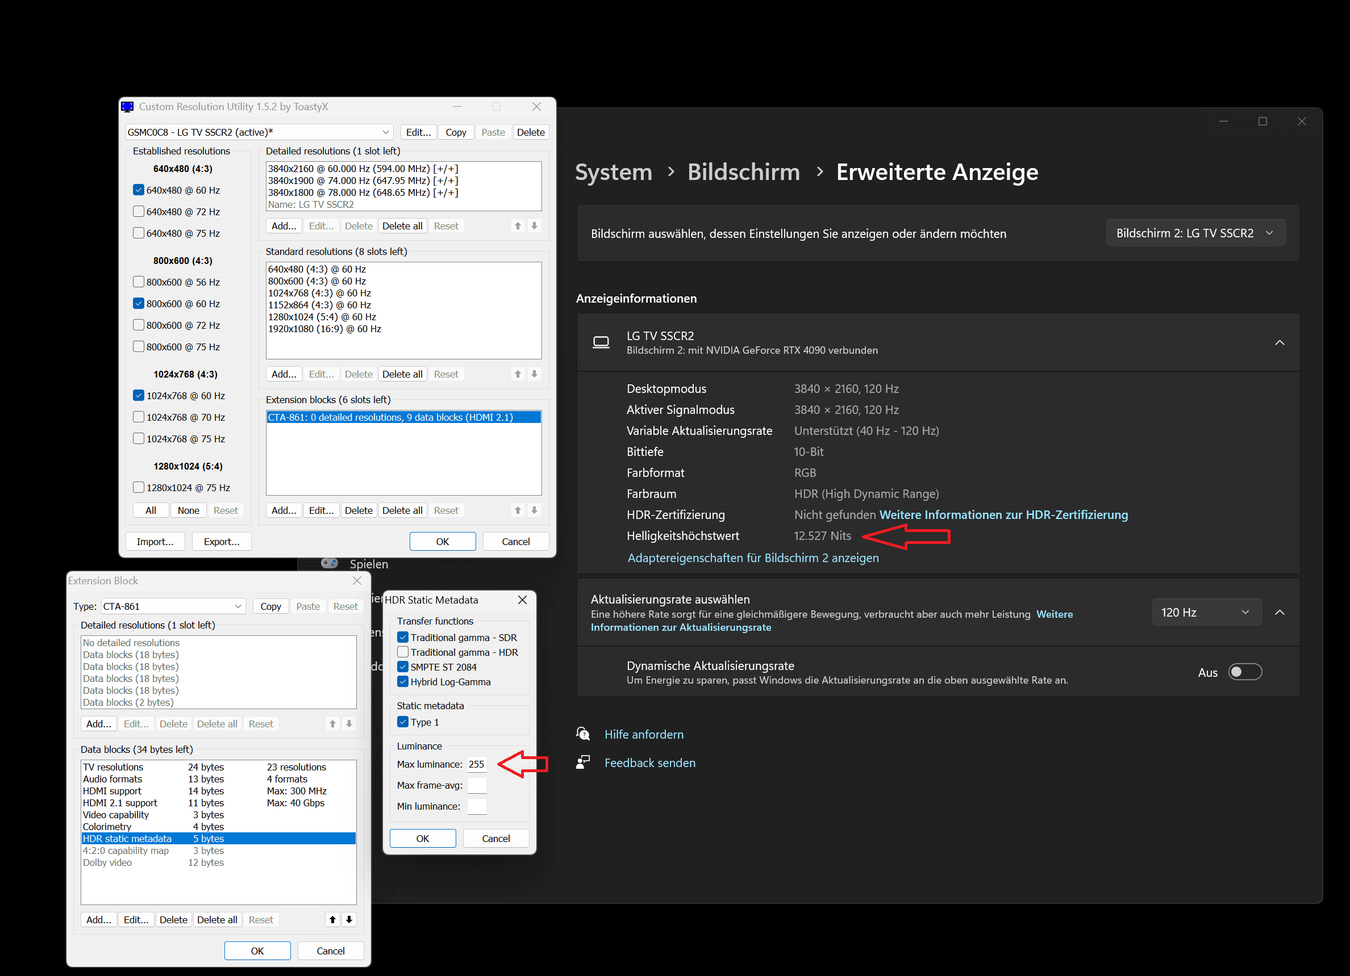
Task: Collapse Aktualisierungsrate auswählen section
Action: [x=1280, y=612]
